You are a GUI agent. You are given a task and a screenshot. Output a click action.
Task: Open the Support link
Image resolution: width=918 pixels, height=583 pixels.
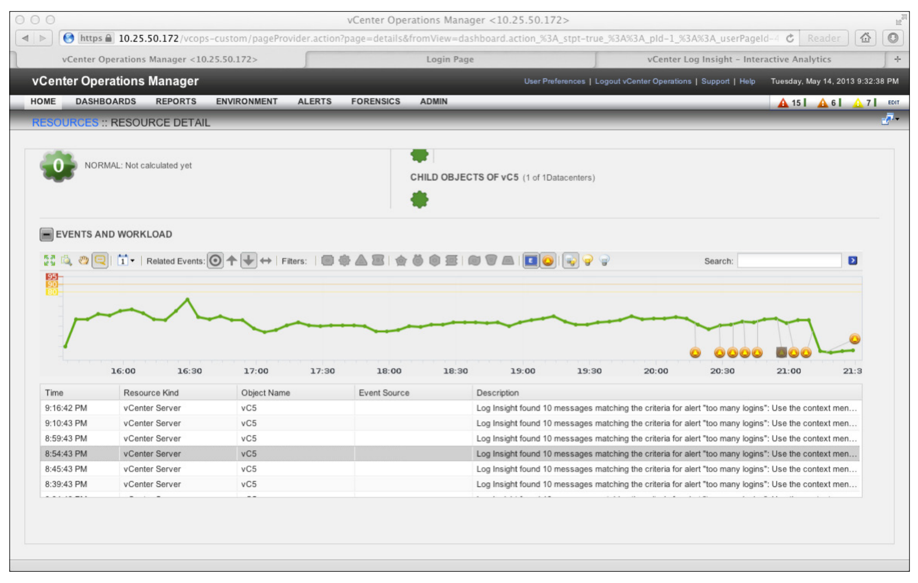[715, 81]
